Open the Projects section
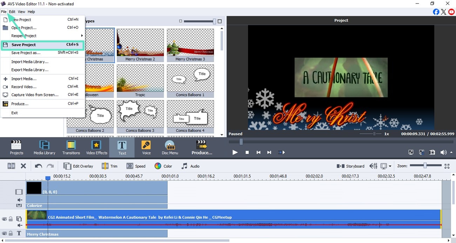The width and height of the screenshot is (456, 243). (x=16, y=148)
